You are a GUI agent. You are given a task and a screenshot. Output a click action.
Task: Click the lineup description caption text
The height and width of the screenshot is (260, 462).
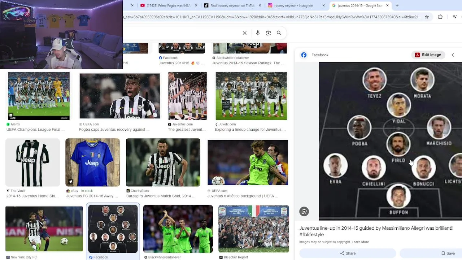tap(376, 231)
